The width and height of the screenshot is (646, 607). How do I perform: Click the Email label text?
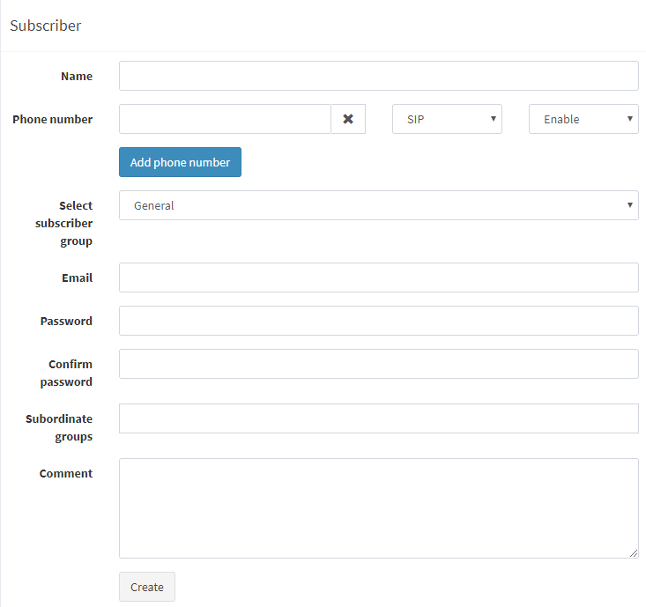coord(77,278)
